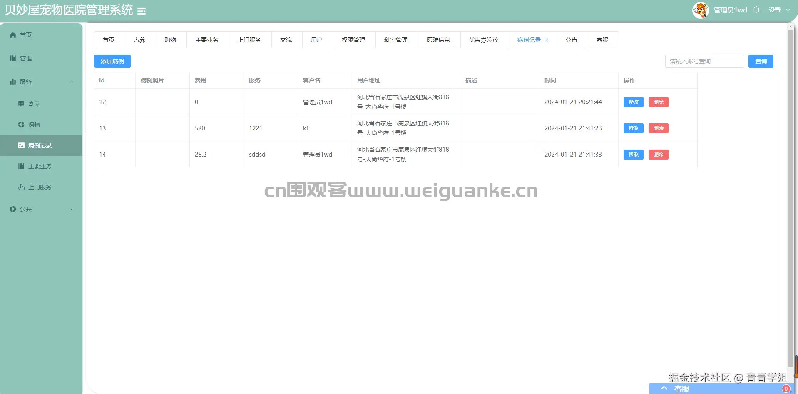
Task: Expand the 公共 sidebar menu
Action: [x=26, y=209]
